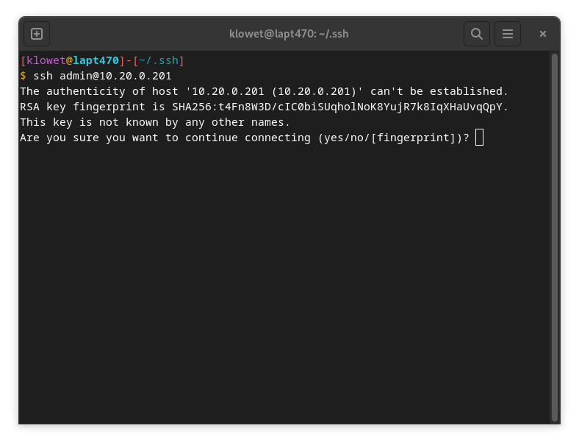Click the username klowet in the prompt
Screen dimensions: 579x445
click(x=46, y=60)
